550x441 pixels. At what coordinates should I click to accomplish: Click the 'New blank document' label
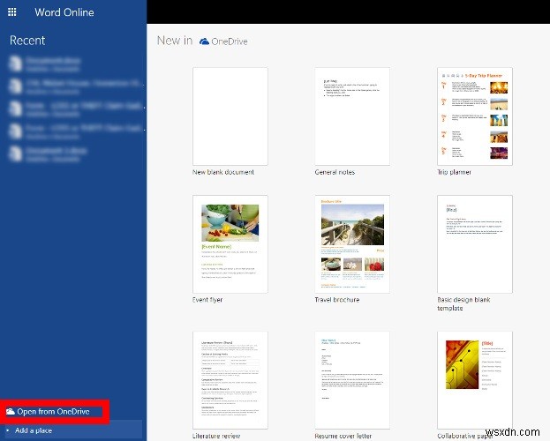click(x=223, y=172)
